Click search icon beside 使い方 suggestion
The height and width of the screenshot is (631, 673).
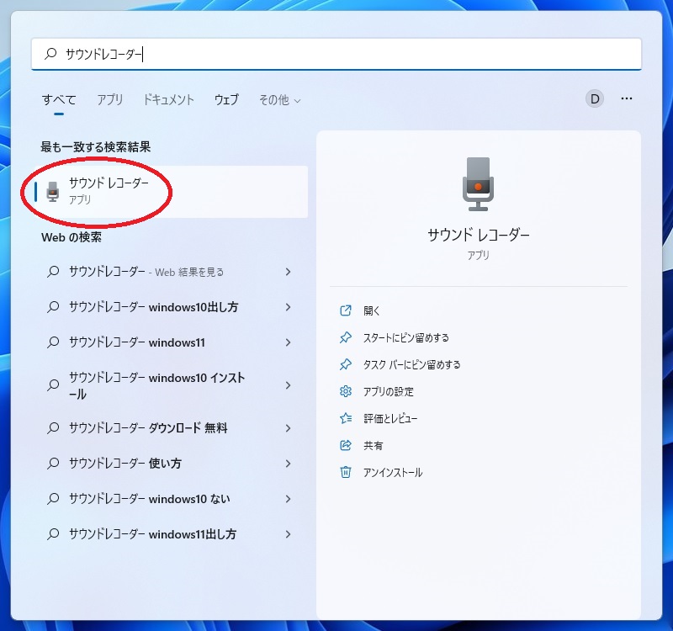point(53,464)
